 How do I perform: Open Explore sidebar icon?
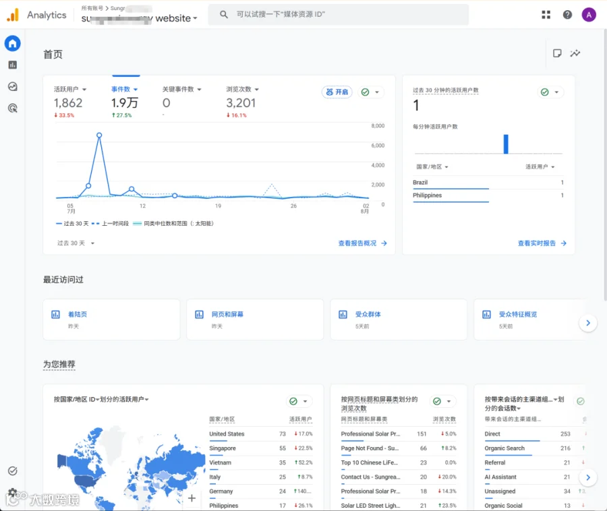[x=12, y=87]
